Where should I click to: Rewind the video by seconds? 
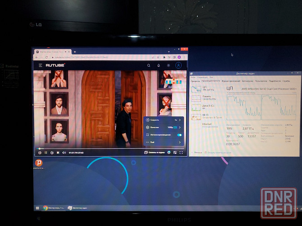tap(40, 153)
